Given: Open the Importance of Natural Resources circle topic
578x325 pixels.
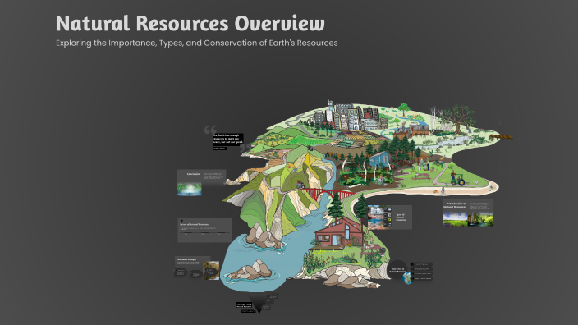Looking at the screenshot, I should coord(397,270).
